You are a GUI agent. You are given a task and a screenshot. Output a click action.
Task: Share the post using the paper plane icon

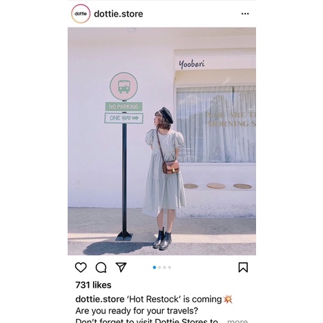point(121,267)
